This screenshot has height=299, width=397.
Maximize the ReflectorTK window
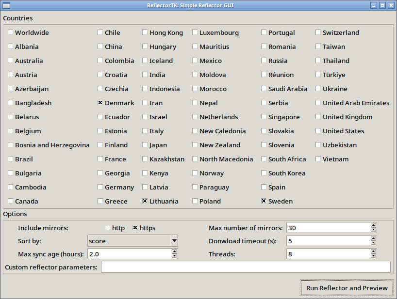[382, 5]
